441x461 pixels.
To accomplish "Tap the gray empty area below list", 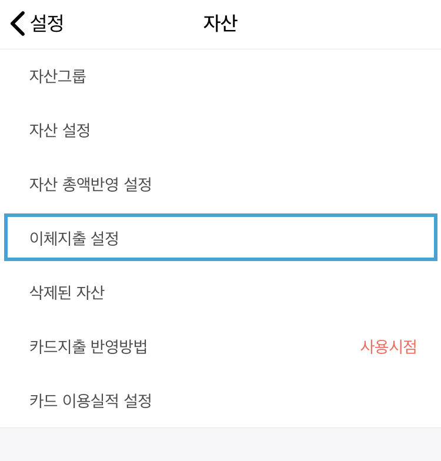I will (x=220, y=445).
